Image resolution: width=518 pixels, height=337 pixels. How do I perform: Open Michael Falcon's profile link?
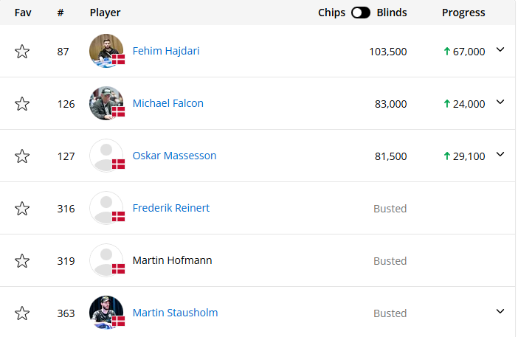(x=168, y=103)
